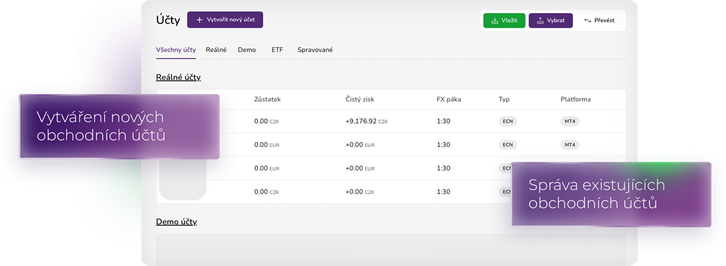The height and width of the screenshot is (266, 726).
Task: Select the ETF tab
Action: point(277,50)
